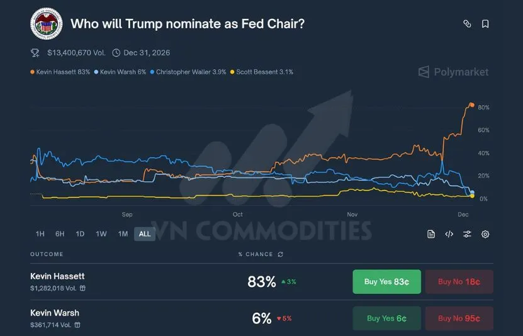Switch chart to 1W range
Screen dimensions: 523x336
pyautogui.click(x=101, y=234)
